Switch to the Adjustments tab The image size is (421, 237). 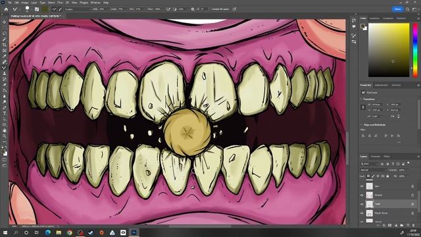coord(382,85)
